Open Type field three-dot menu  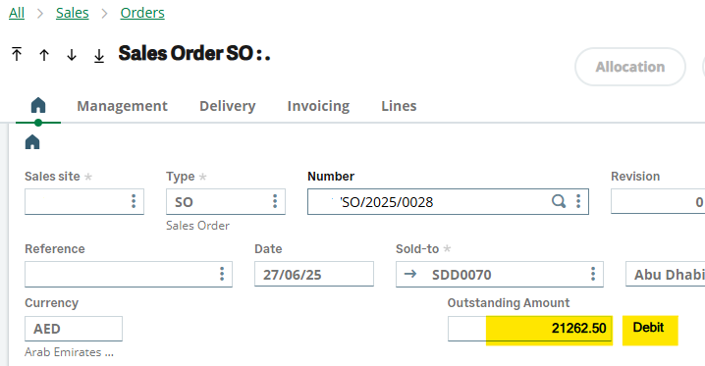275,201
